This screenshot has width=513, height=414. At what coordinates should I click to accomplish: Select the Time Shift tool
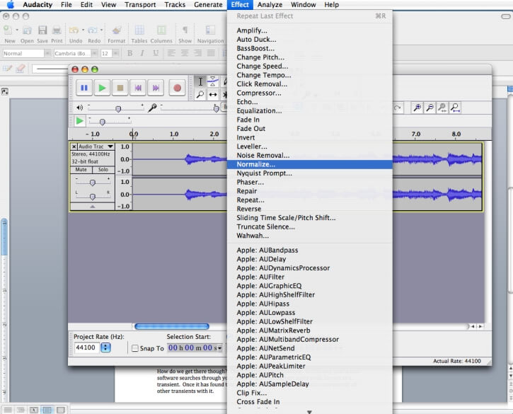pos(213,95)
